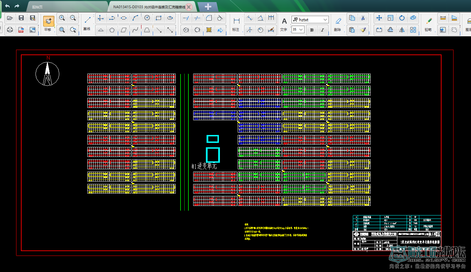Export drawing to PDF
The width and height of the screenshot is (471, 272).
21,30
